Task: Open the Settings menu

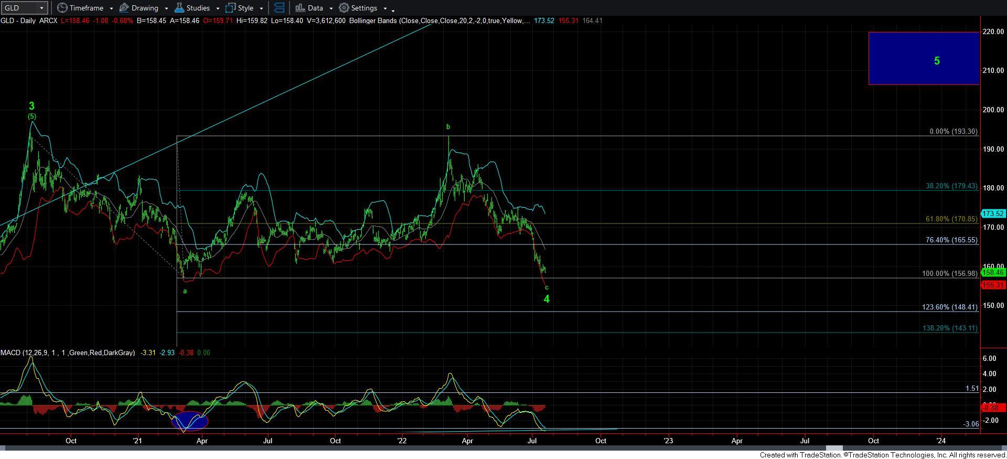Action: tap(363, 8)
